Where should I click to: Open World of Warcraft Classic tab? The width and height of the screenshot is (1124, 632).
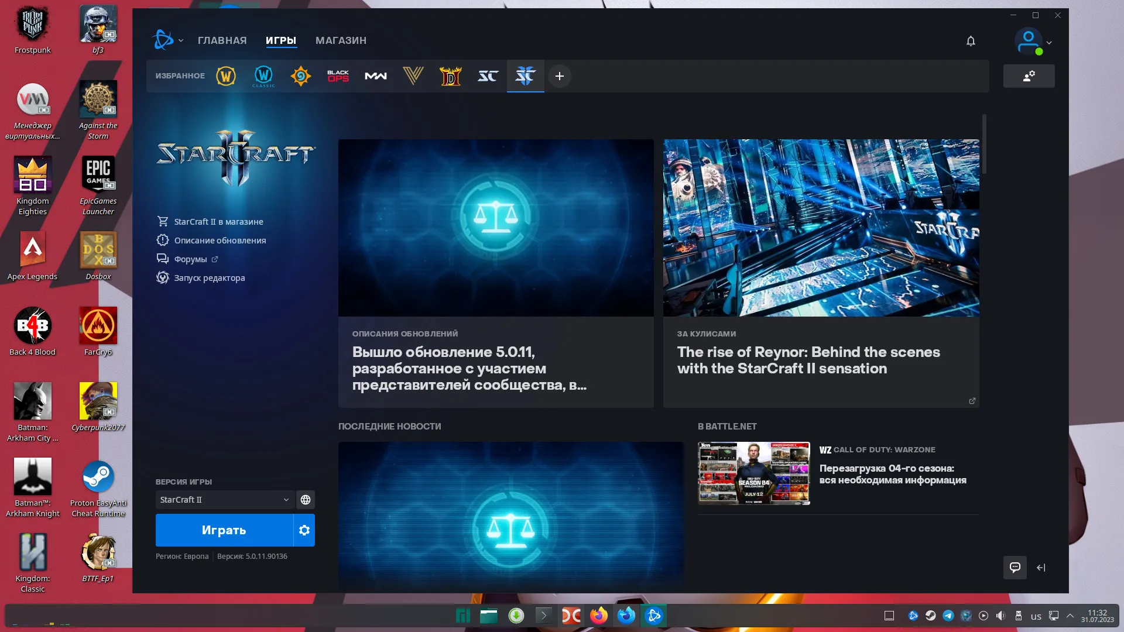[x=263, y=76]
